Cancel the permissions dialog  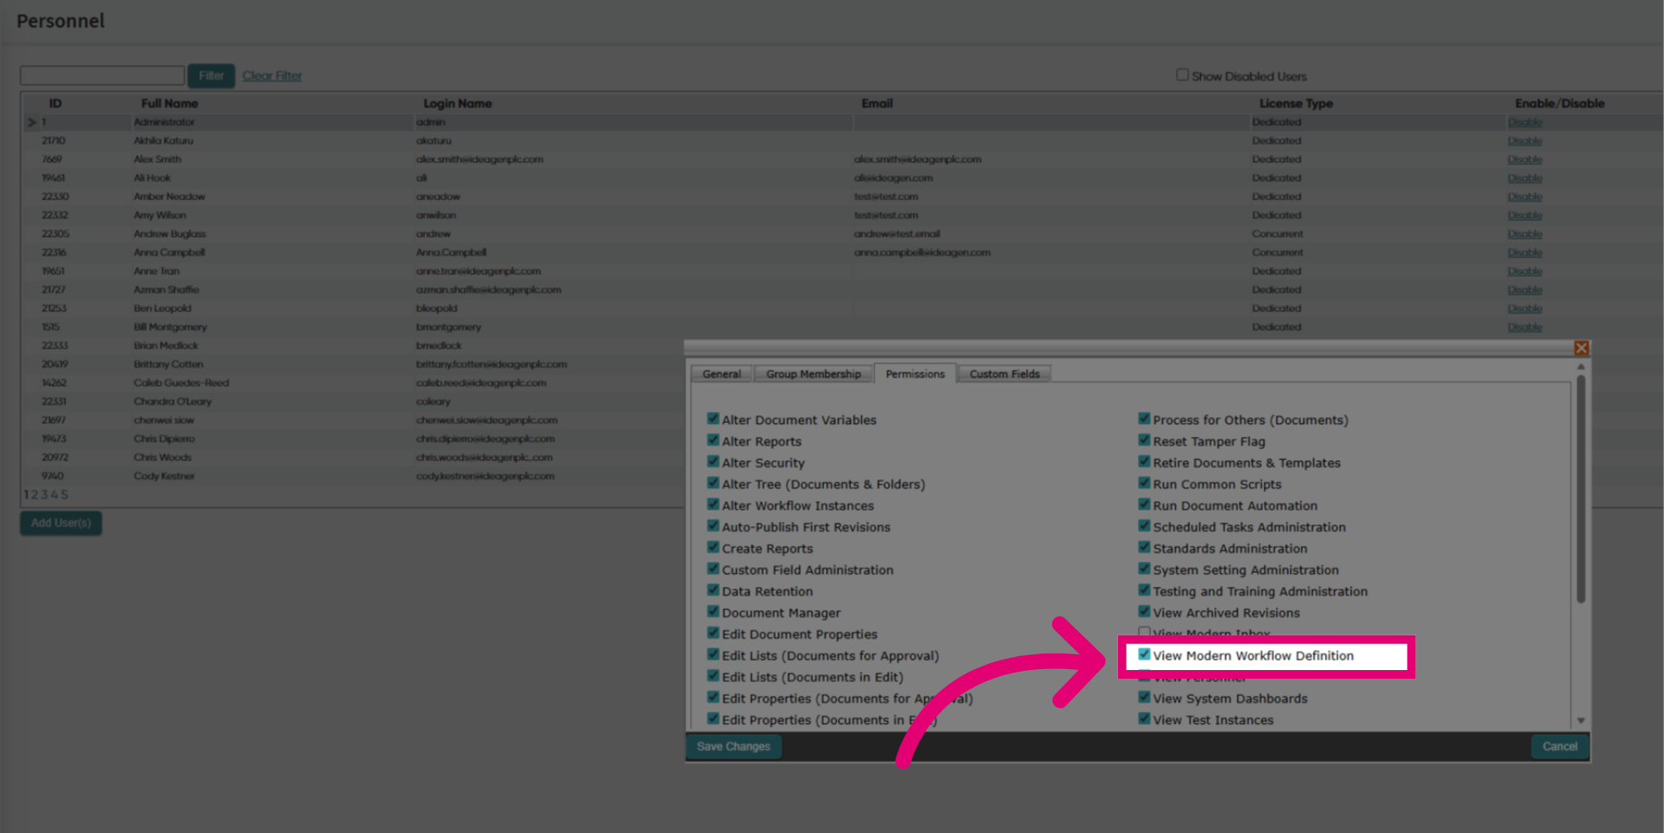pyautogui.click(x=1560, y=746)
